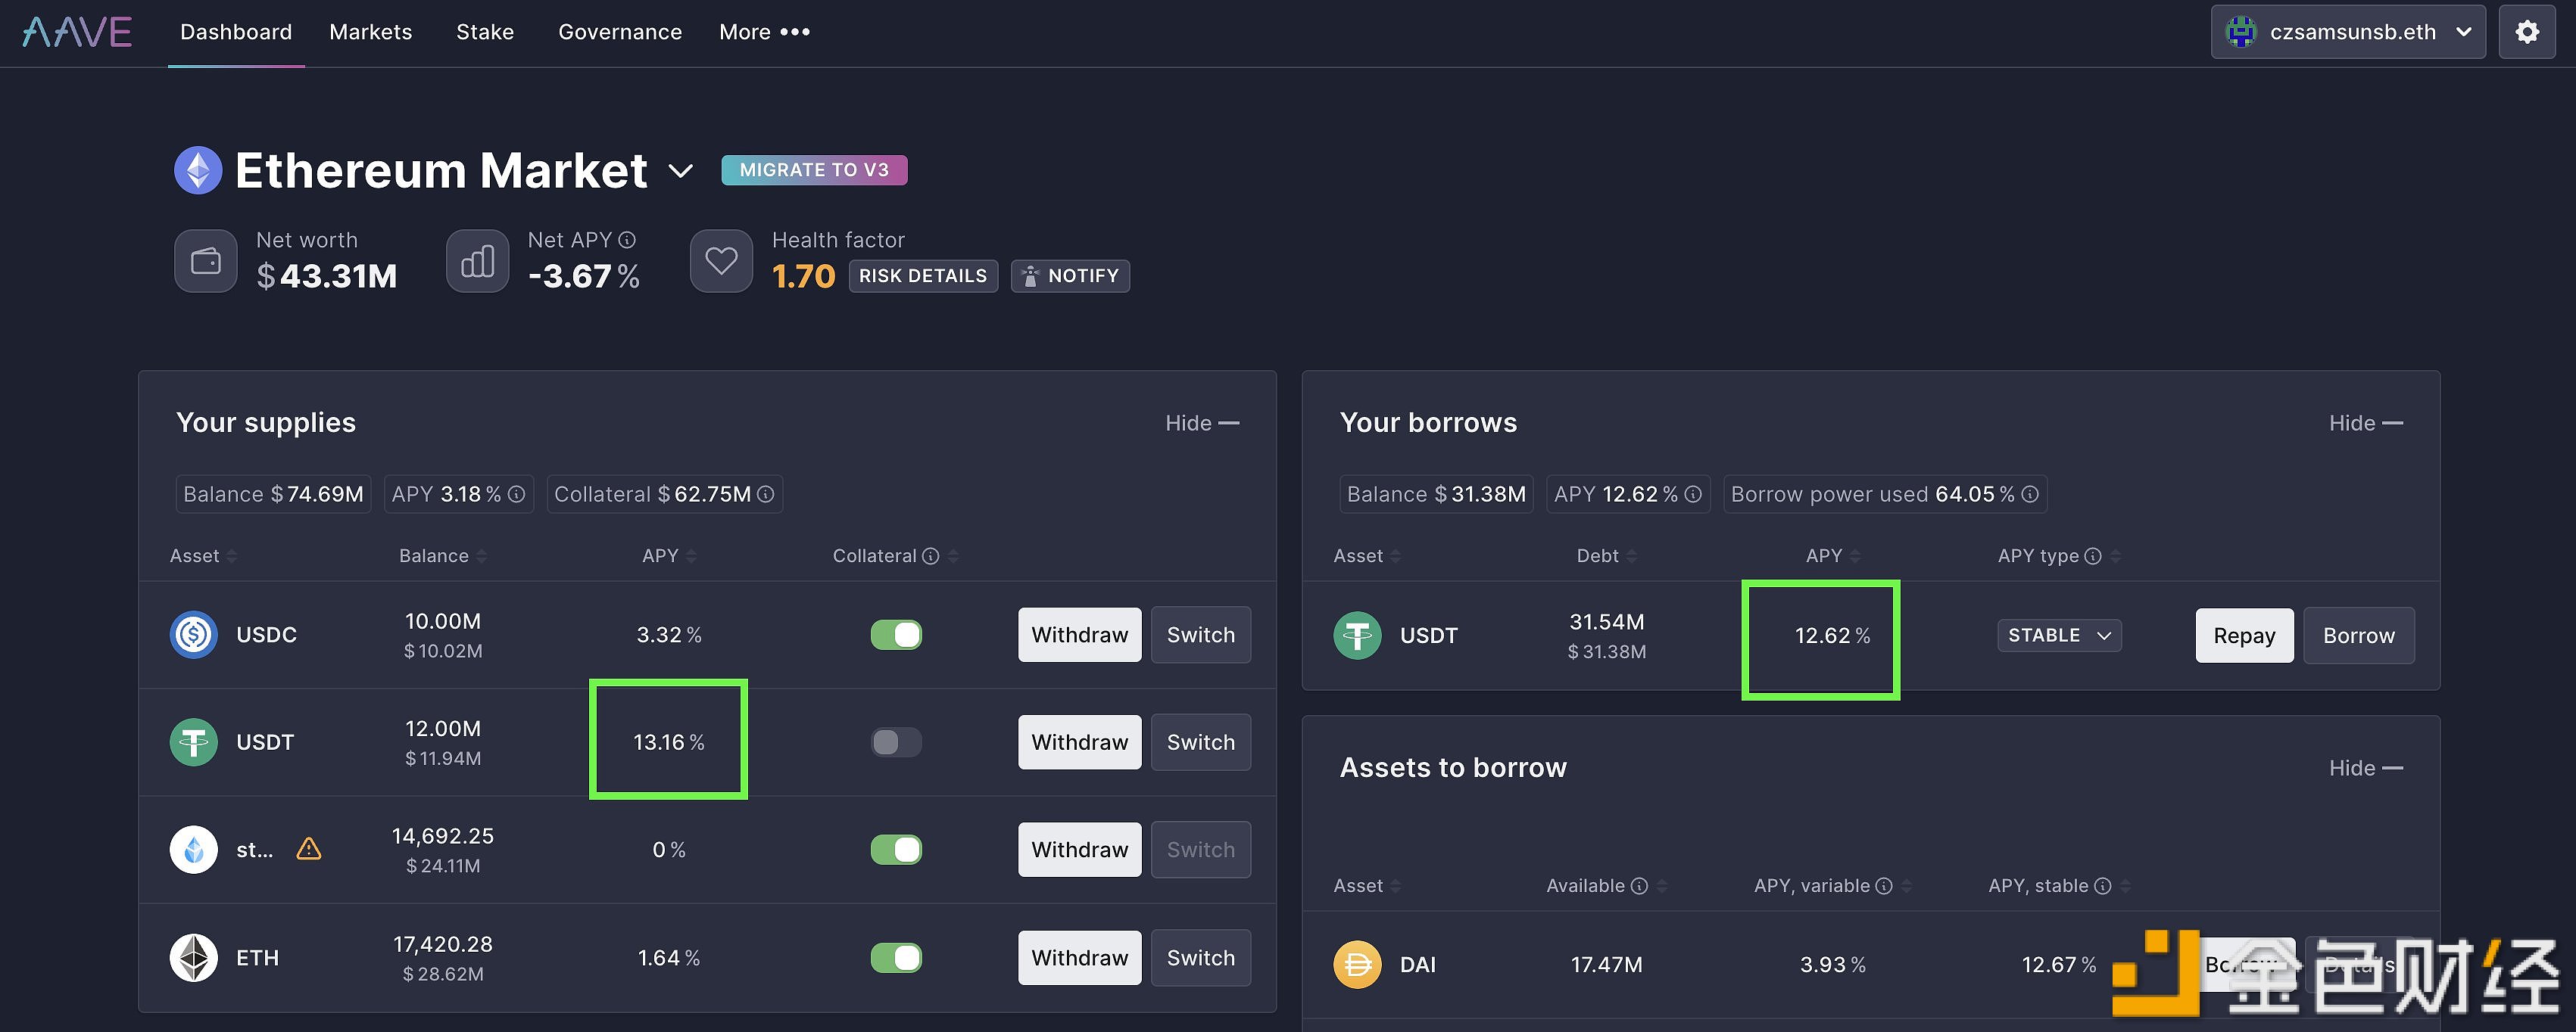The image size is (2576, 1032).
Task: Toggle stETH collateral switch
Action: pos(896,850)
